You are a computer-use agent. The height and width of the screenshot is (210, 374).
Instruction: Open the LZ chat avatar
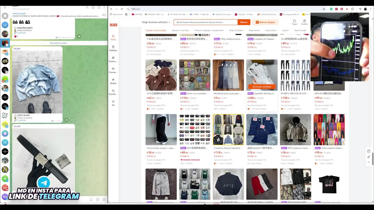5,25
